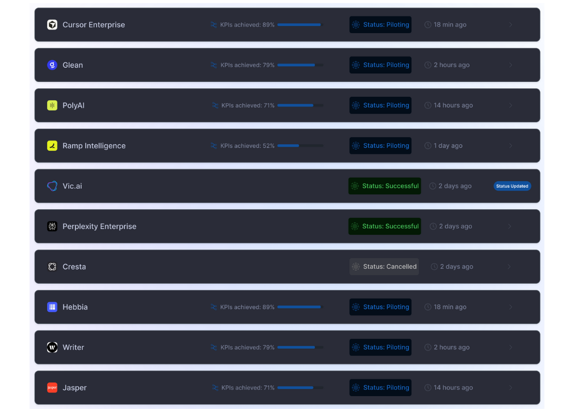The image size is (574, 412).
Task: Click the clock icon in Jasper row
Action: click(427, 387)
